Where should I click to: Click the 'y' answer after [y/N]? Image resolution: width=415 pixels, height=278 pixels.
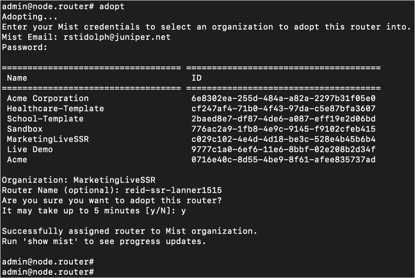coord(184,211)
